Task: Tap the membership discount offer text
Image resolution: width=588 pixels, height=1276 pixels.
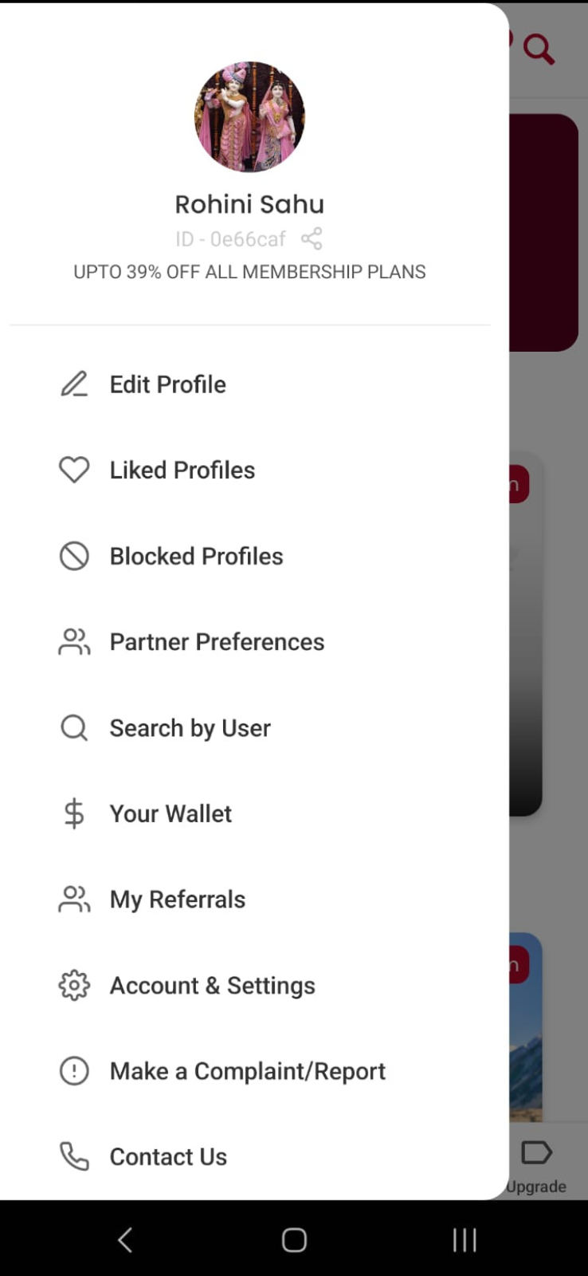Action: [x=249, y=272]
